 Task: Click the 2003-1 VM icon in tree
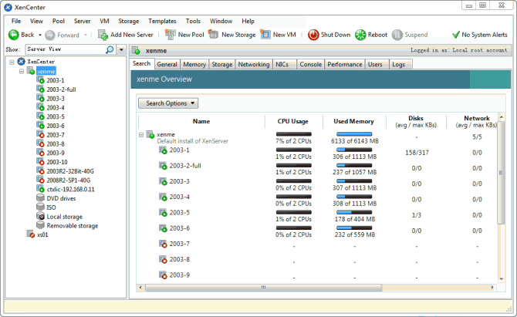[x=40, y=79]
